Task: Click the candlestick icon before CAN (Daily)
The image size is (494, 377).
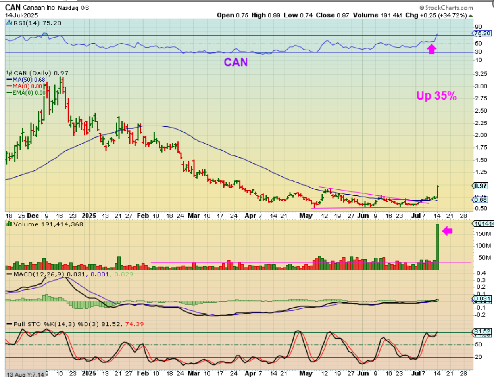Action: point(9,73)
